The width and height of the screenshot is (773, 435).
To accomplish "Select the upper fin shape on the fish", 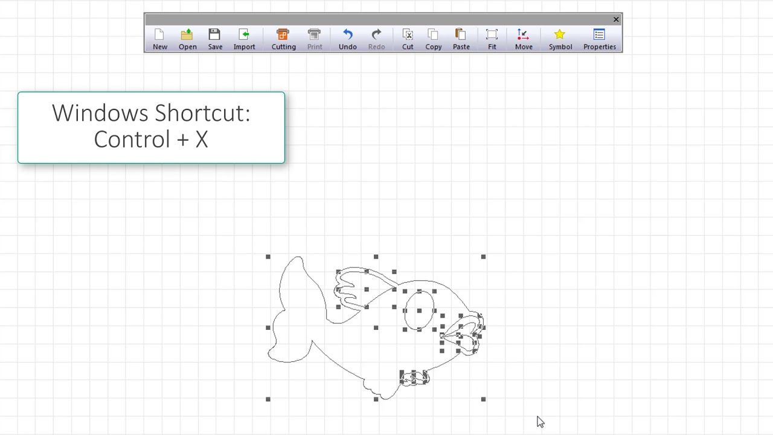I will point(366,290).
